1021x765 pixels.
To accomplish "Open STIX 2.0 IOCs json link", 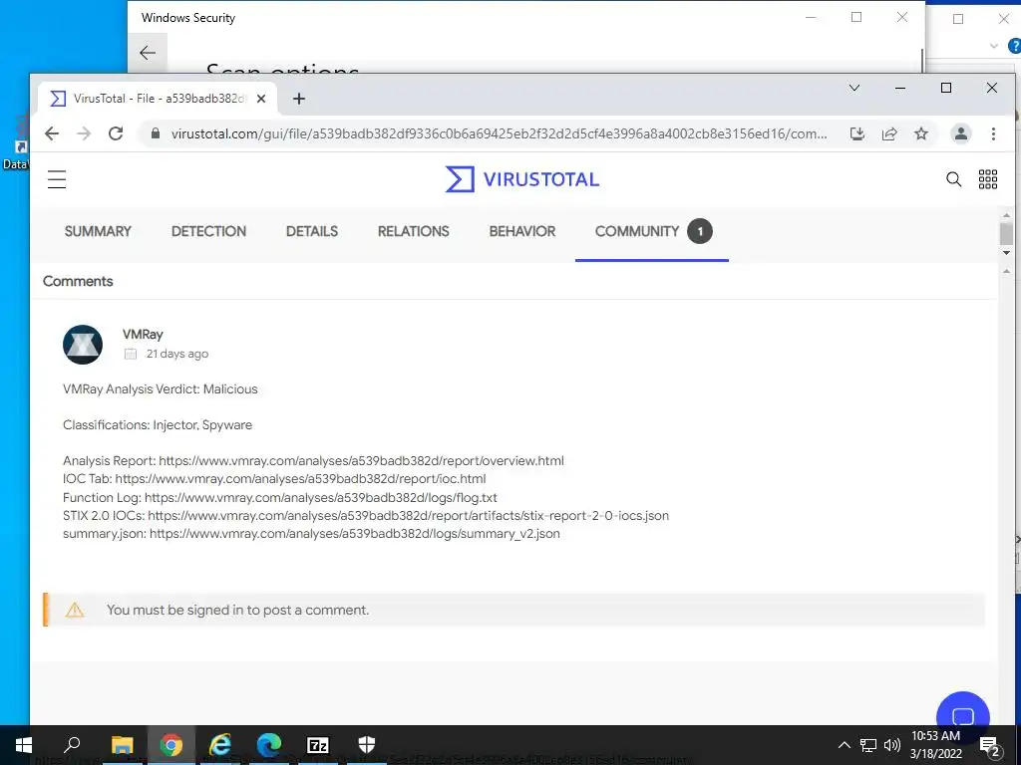I will 408,516.
